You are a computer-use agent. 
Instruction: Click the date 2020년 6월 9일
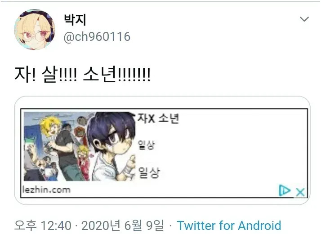(x=122, y=225)
